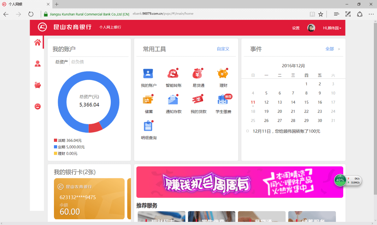Open the 智能转账 transfer icon
The height and width of the screenshot is (225, 377).
pyautogui.click(x=173, y=74)
